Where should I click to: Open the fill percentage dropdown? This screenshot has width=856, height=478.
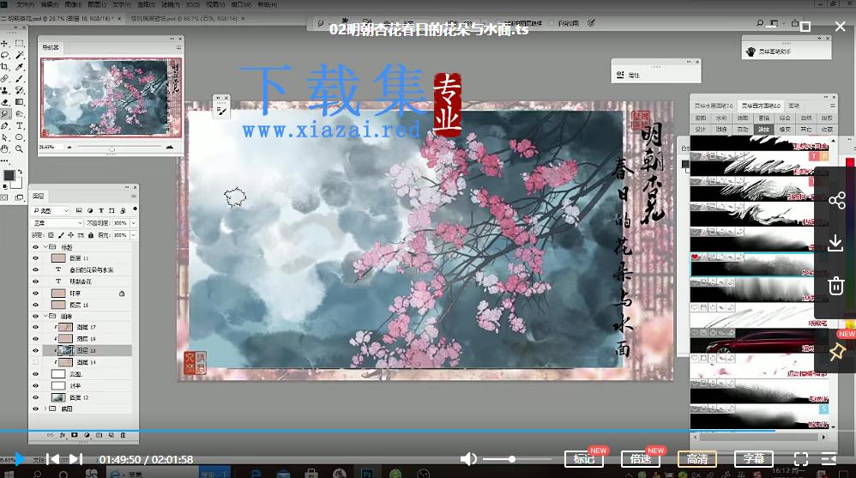(x=133, y=235)
